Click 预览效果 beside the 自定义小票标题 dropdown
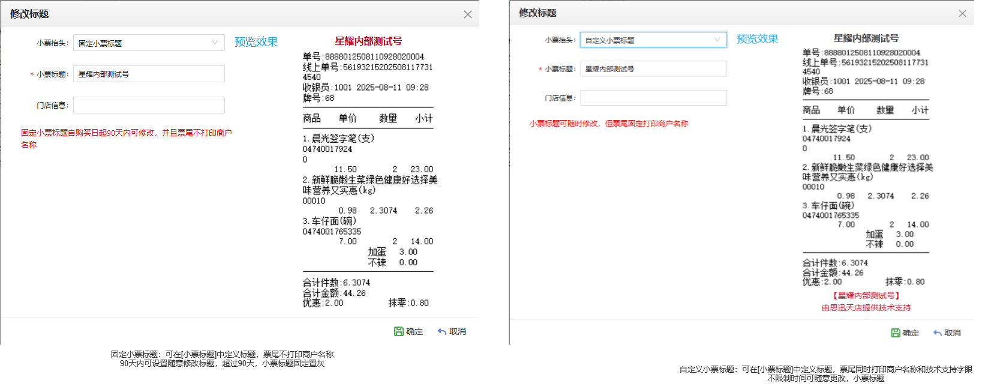 pos(757,39)
